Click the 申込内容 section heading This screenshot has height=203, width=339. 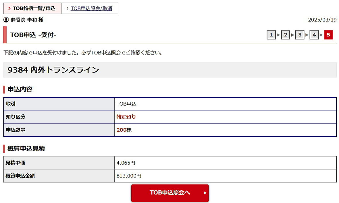point(20,89)
